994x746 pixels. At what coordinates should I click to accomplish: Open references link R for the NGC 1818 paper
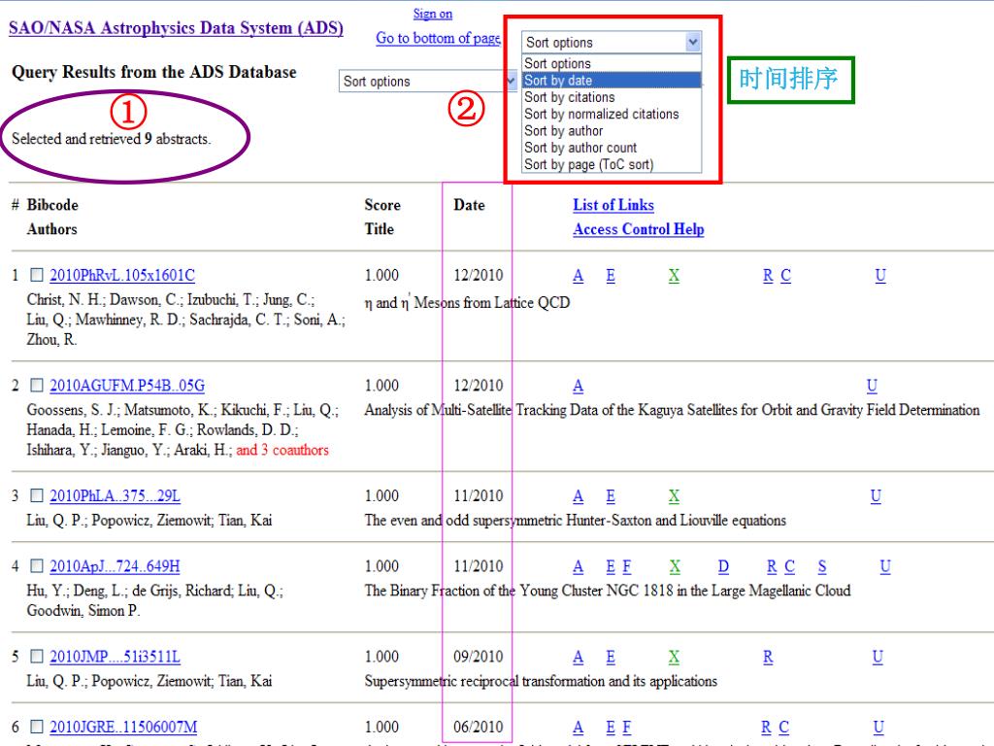tap(772, 566)
